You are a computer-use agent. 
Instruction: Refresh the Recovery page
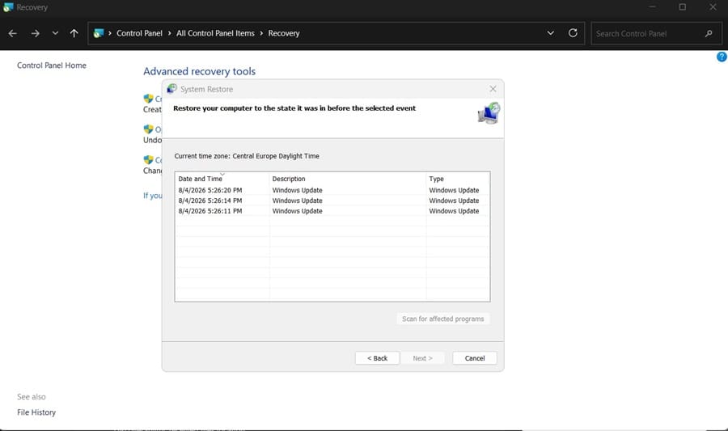pos(573,33)
